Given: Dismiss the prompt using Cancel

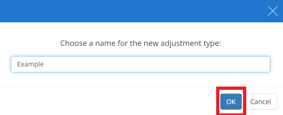Looking at the screenshot, I should [x=260, y=102].
